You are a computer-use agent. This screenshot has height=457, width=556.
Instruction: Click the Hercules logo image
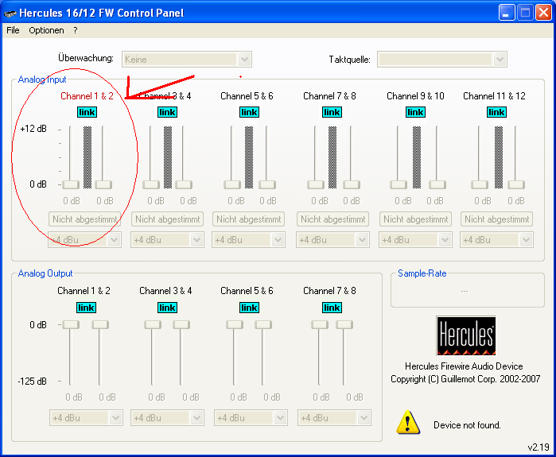pyautogui.click(x=466, y=336)
